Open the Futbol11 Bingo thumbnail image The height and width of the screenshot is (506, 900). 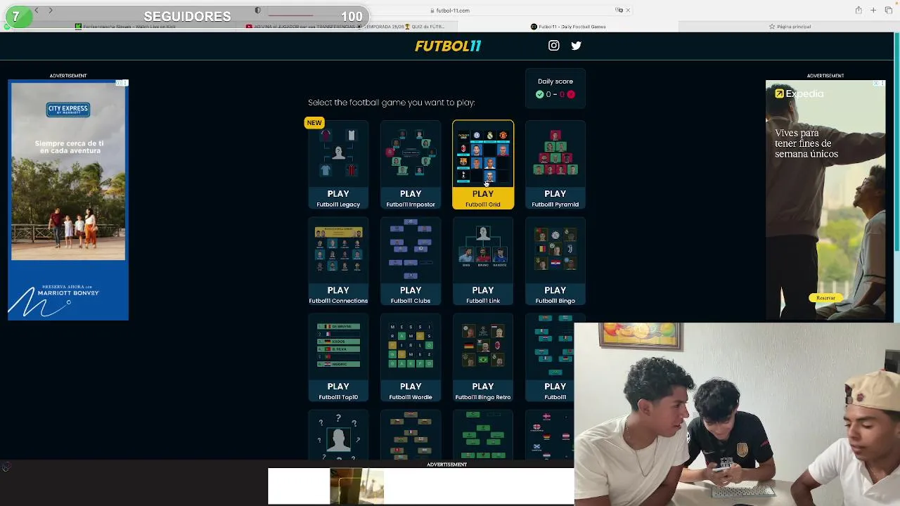pyautogui.click(x=555, y=249)
